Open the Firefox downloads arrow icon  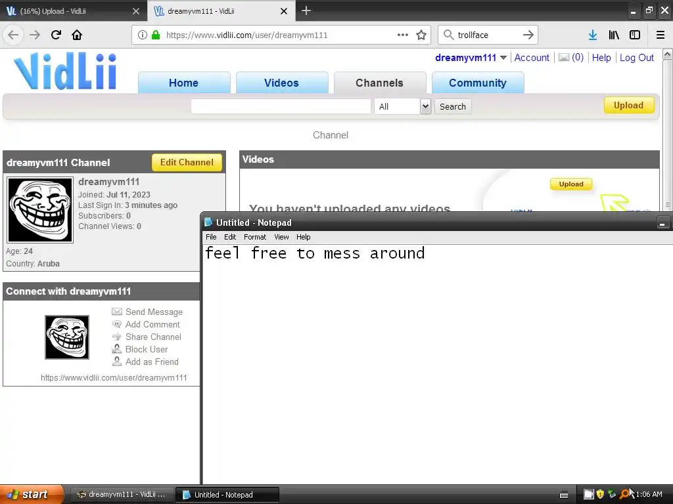coord(593,35)
